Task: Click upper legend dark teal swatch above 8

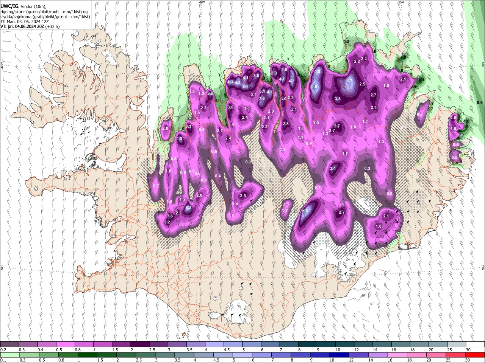Action: click(307, 344)
